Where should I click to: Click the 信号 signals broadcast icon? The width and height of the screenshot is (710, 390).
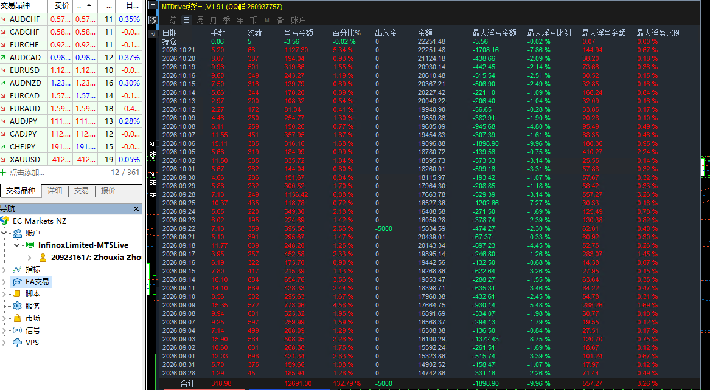pyautogui.click(x=17, y=330)
